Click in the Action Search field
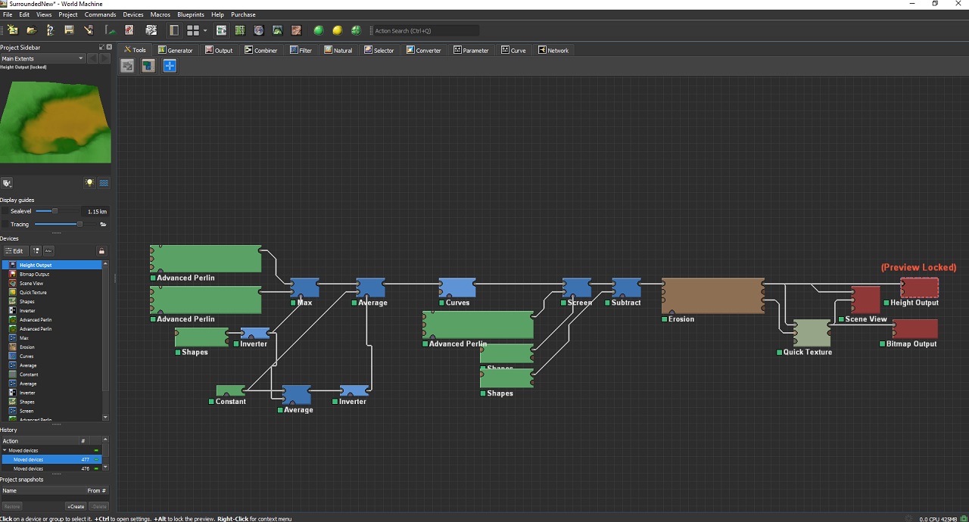Screen dimensions: 969x522 click(425, 31)
